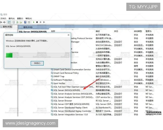This screenshot has width=163, height=130.
Task: Click the Export List toolbar icon
Action: pos(21,22)
